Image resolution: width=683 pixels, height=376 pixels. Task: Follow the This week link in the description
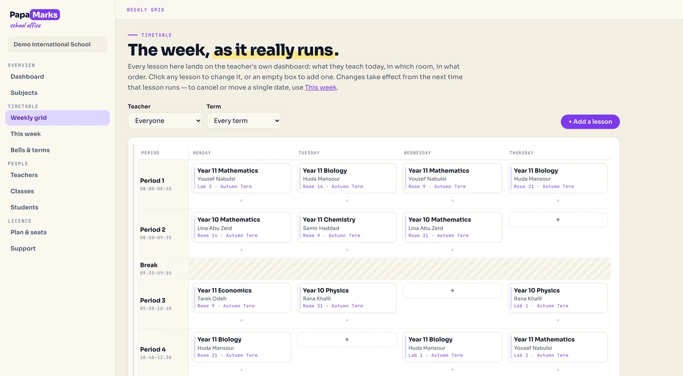point(321,87)
